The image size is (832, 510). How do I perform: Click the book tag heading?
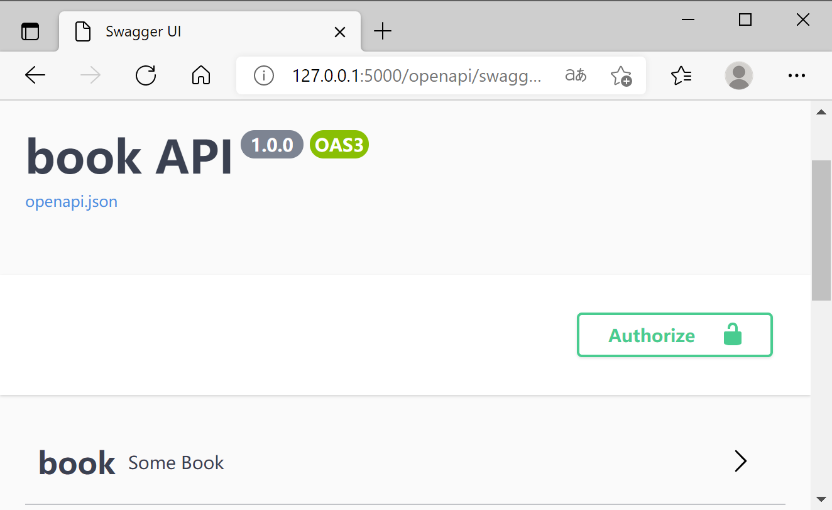pos(77,463)
